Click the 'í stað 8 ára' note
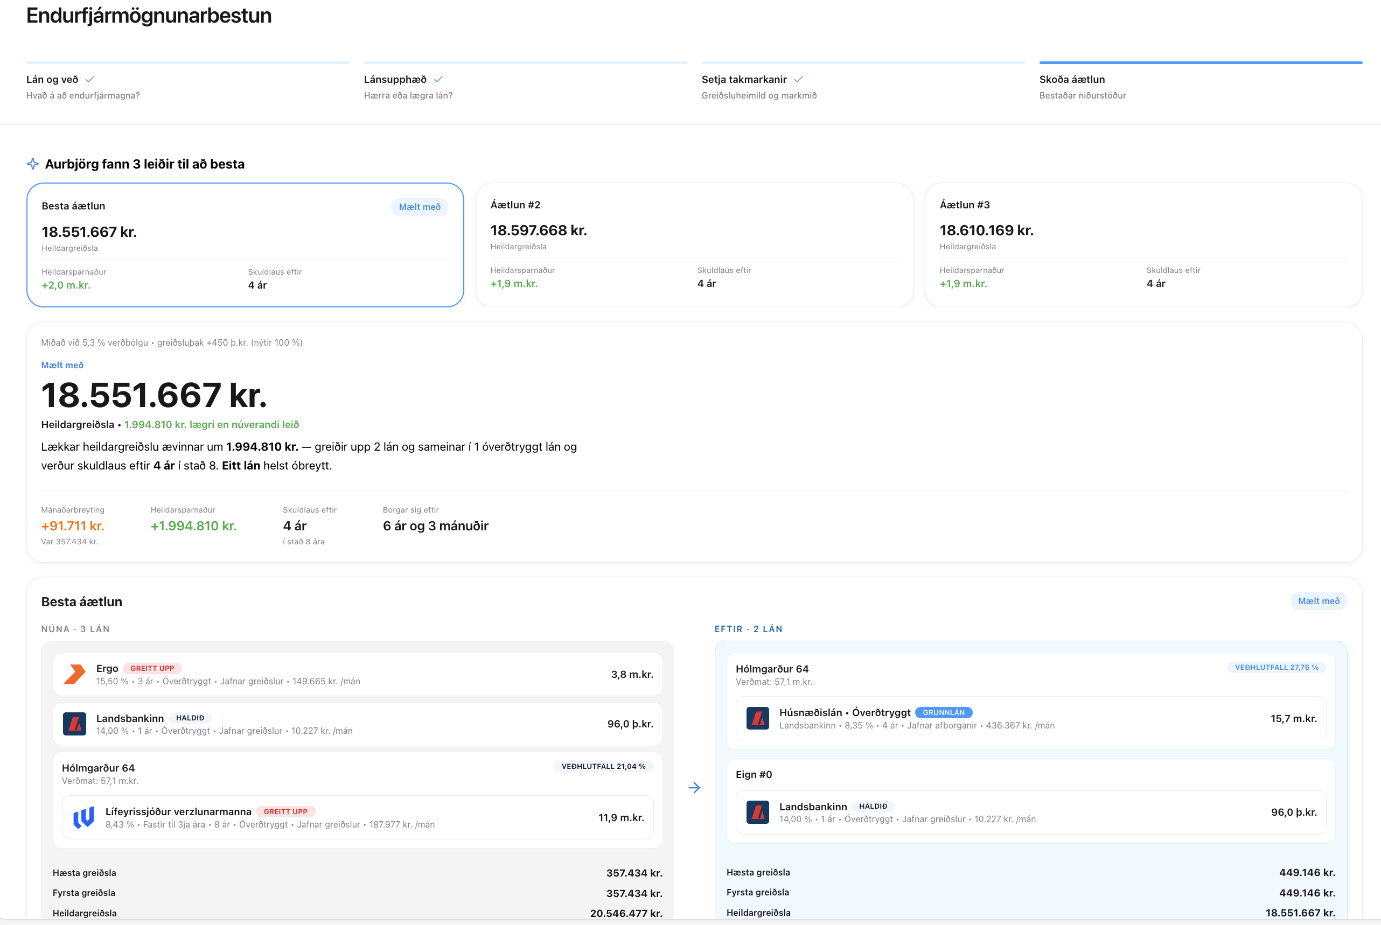 [303, 542]
